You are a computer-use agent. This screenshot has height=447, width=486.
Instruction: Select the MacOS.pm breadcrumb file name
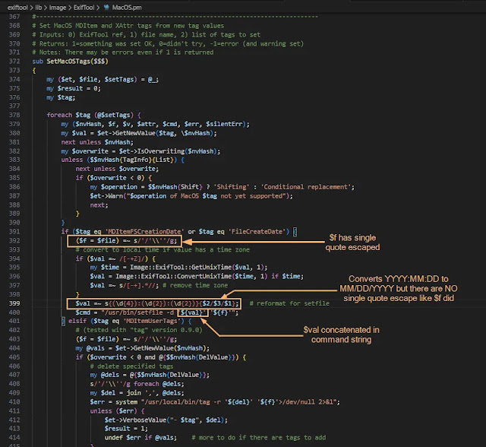(x=127, y=8)
